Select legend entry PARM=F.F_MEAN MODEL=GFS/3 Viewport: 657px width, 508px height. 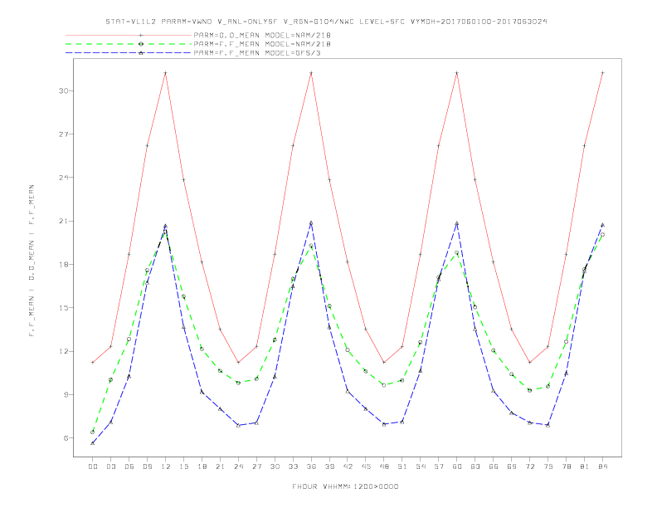[x=257, y=53]
